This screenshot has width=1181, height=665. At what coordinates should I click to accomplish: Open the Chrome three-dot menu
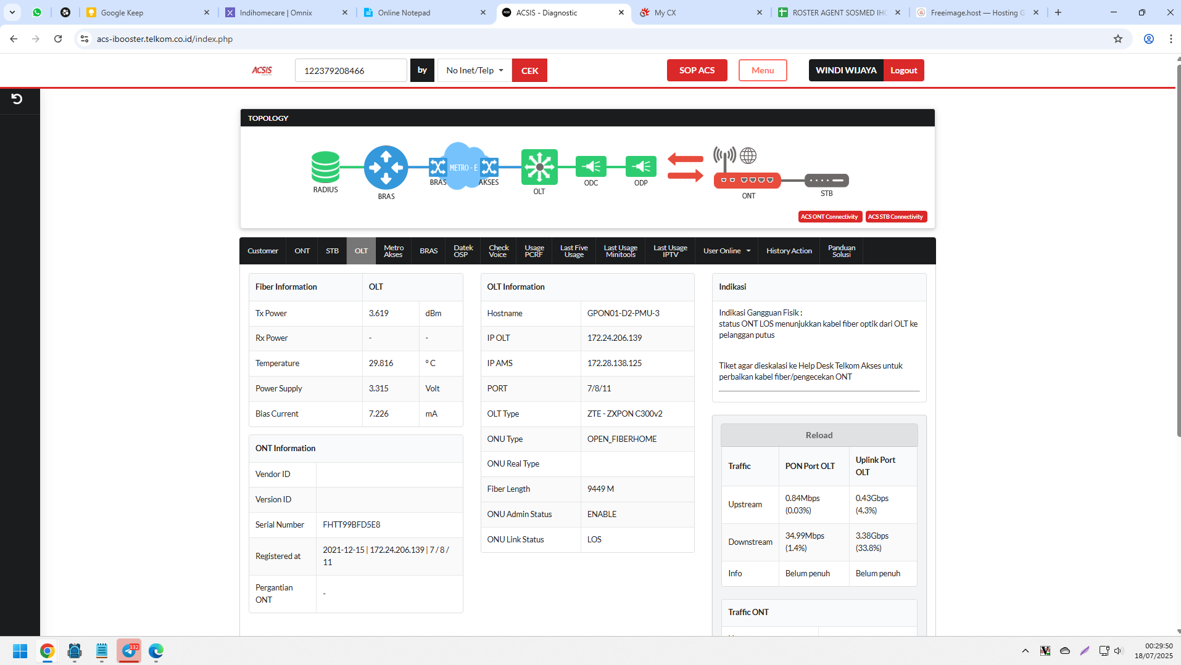click(1171, 39)
